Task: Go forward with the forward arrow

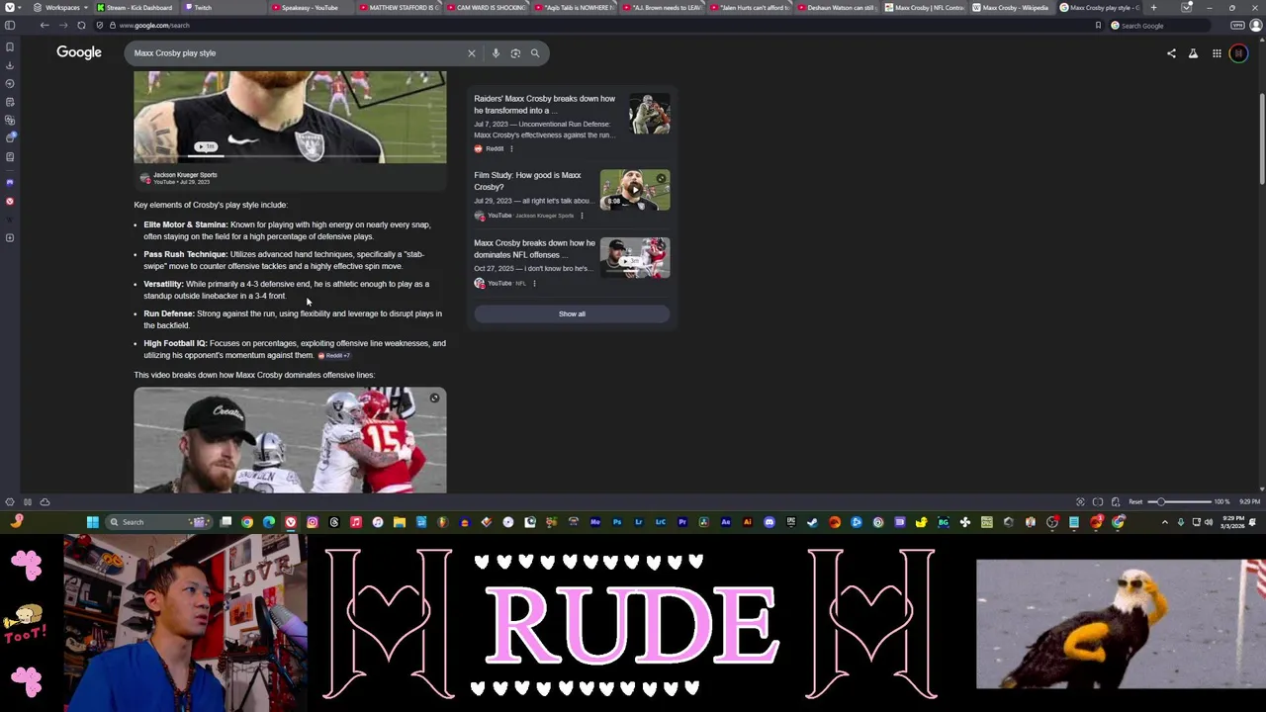Action: (62, 25)
